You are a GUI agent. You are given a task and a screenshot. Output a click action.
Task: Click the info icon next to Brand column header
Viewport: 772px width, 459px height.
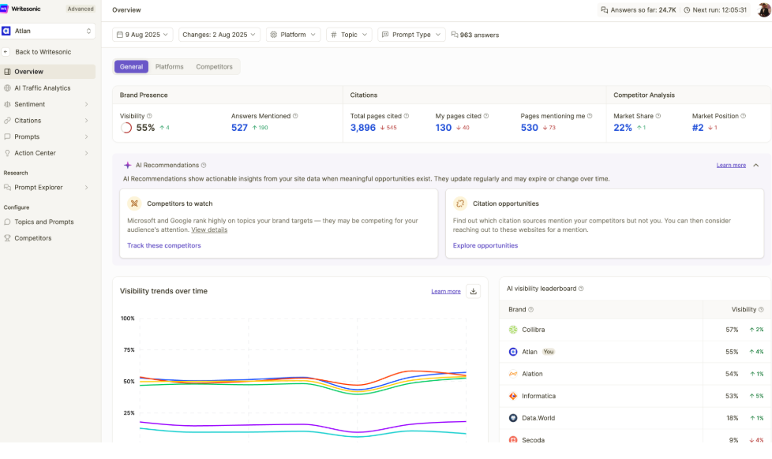click(530, 309)
